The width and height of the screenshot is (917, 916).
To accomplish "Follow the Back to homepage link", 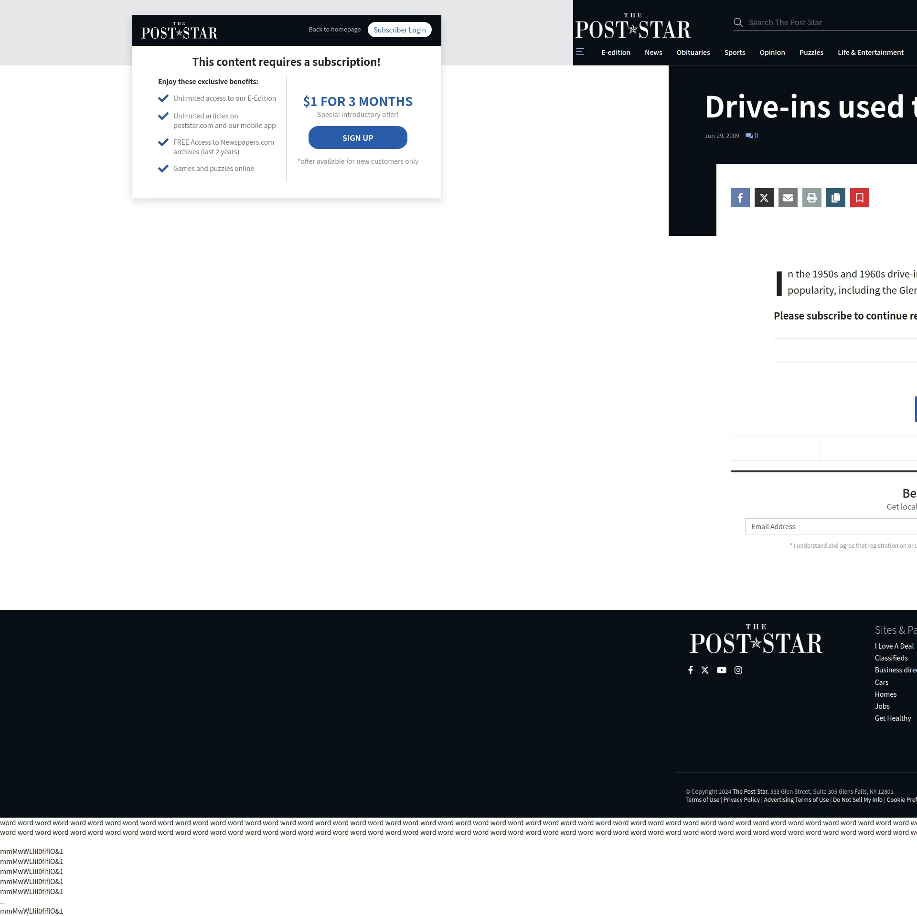I will [334, 30].
